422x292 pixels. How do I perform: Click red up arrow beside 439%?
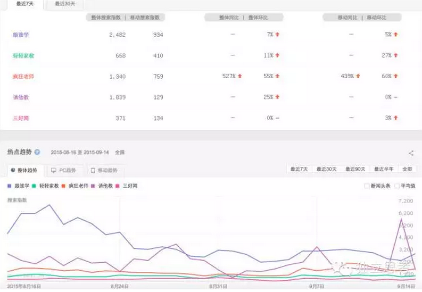click(x=358, y=76)
